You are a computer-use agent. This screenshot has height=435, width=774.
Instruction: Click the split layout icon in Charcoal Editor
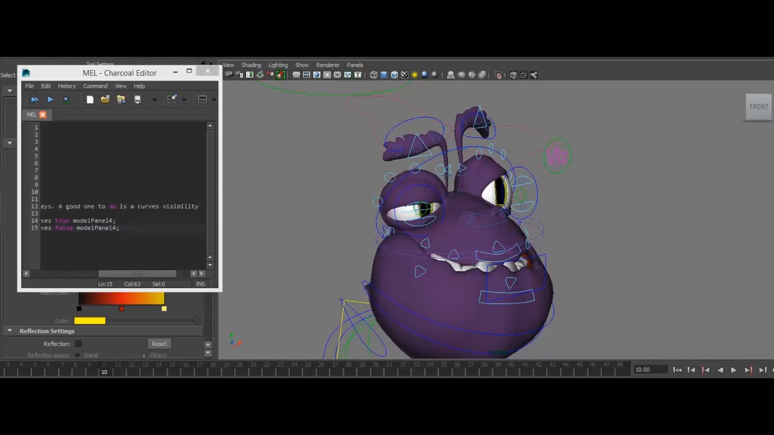(203, 99)
